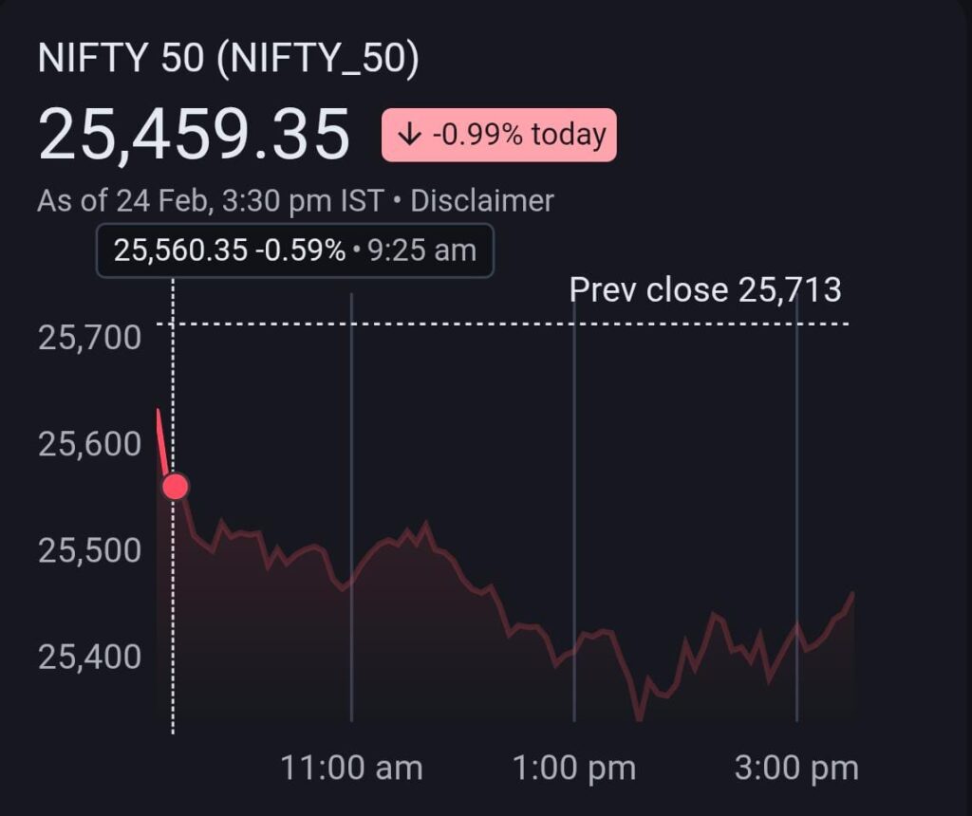This screenshot has height=816, width=972.
Task: Click the price line at the 1:00 pm gridline
Action: point(573,650)
